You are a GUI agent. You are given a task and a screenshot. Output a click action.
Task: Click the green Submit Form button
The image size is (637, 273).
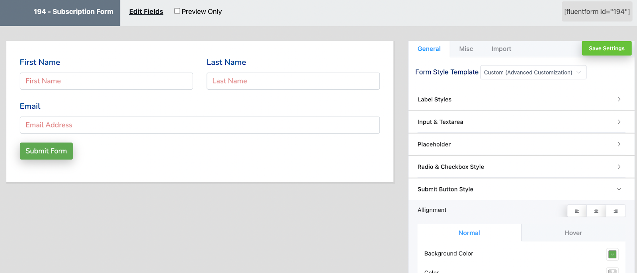pyautogui.click(x=46, y=151)
